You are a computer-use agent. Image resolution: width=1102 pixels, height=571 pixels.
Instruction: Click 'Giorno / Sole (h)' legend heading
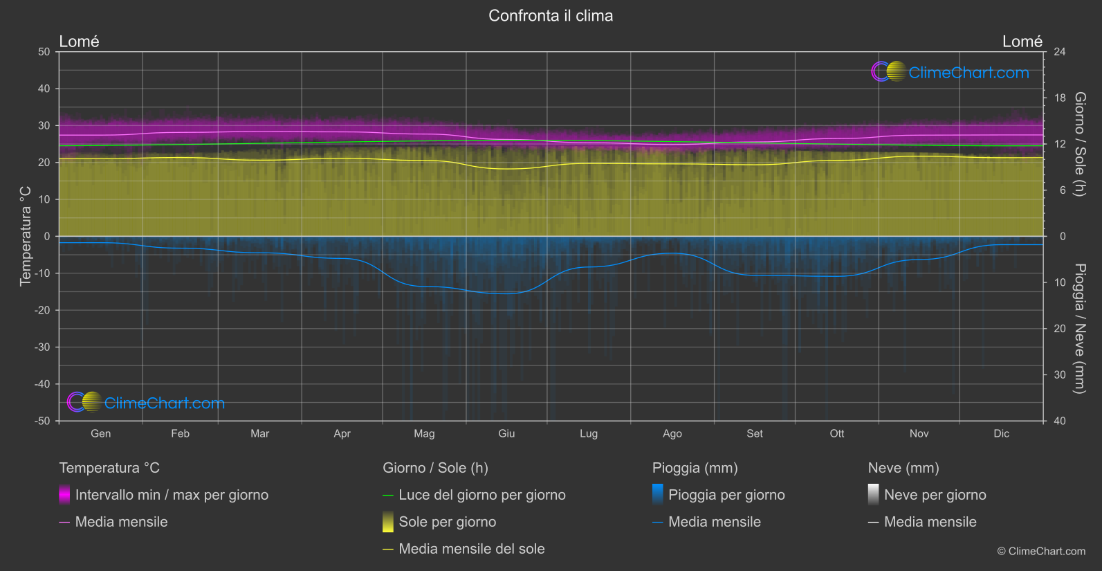pos(435,468)
